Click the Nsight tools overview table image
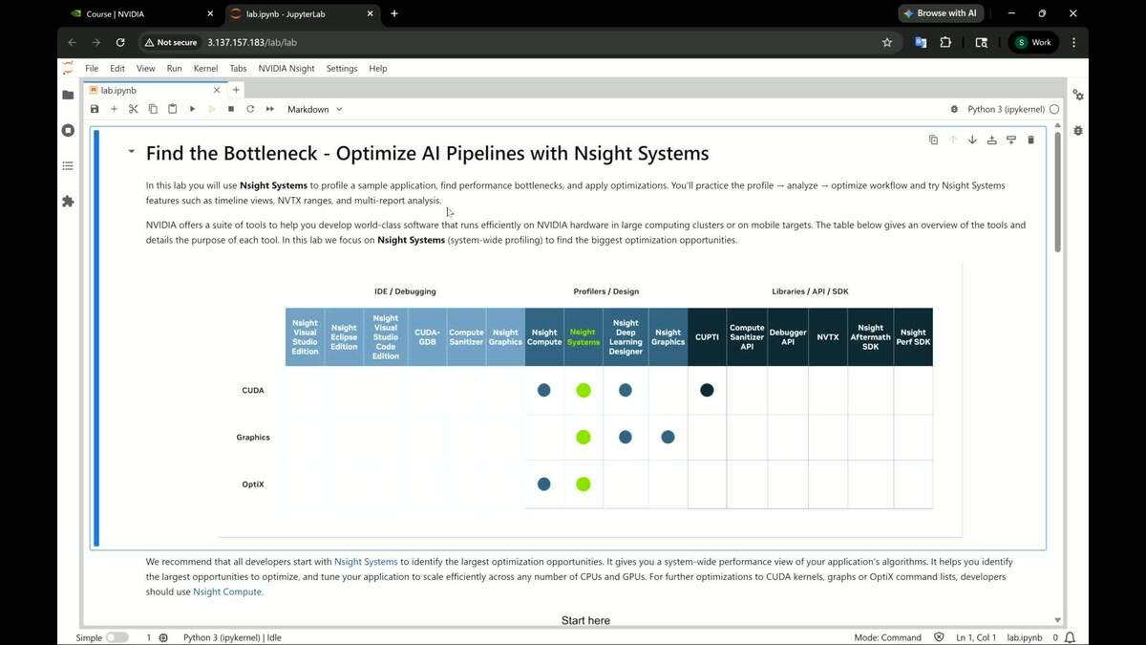 [590, 399]
